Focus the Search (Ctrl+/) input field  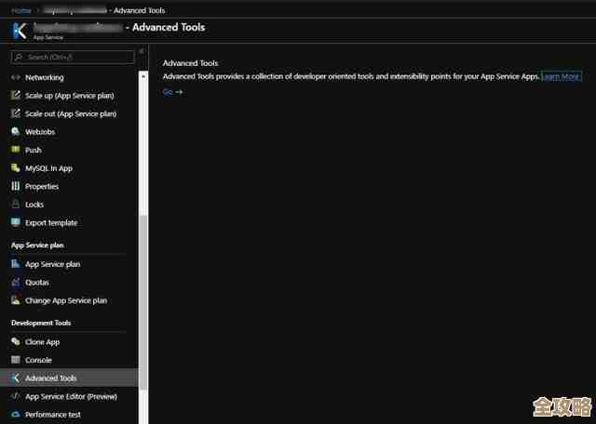click(x=73, y=57)
